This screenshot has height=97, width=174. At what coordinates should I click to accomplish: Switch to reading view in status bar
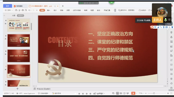pos(124,93)
